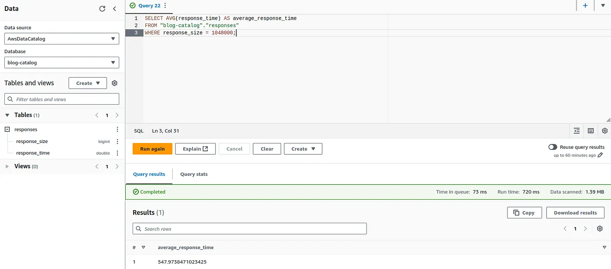Click the average_response_time column header

[185, 248]
